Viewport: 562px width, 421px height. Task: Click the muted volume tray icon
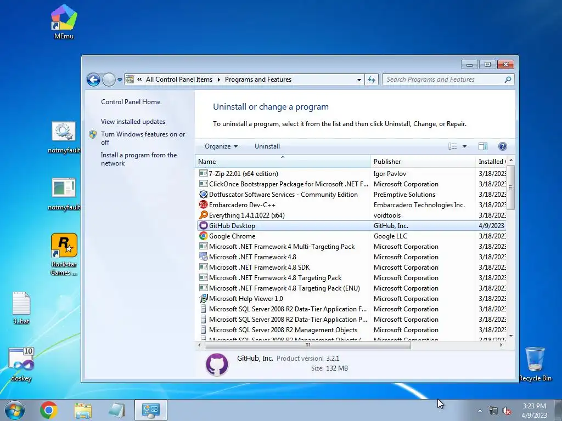pyautogui.click(x=507, y=411)
